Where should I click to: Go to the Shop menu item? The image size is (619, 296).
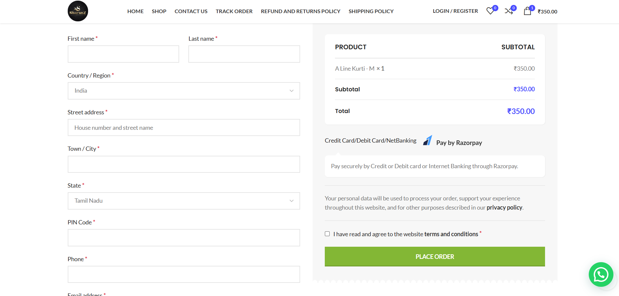159,11
